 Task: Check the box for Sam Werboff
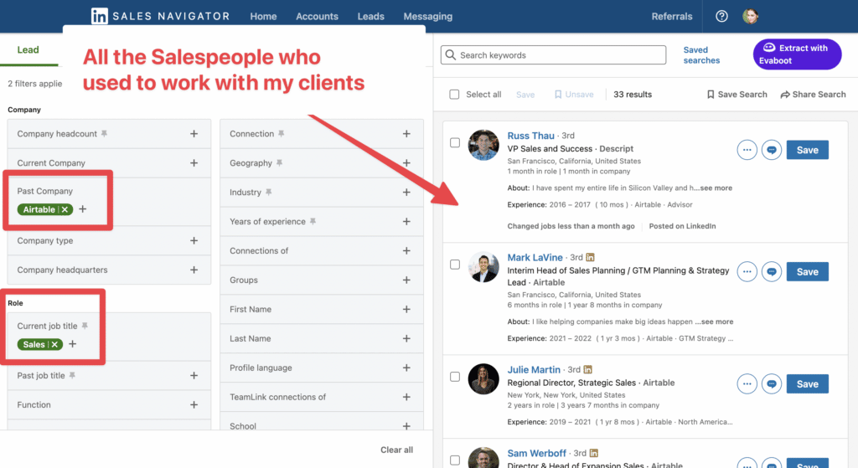[455, 460]
